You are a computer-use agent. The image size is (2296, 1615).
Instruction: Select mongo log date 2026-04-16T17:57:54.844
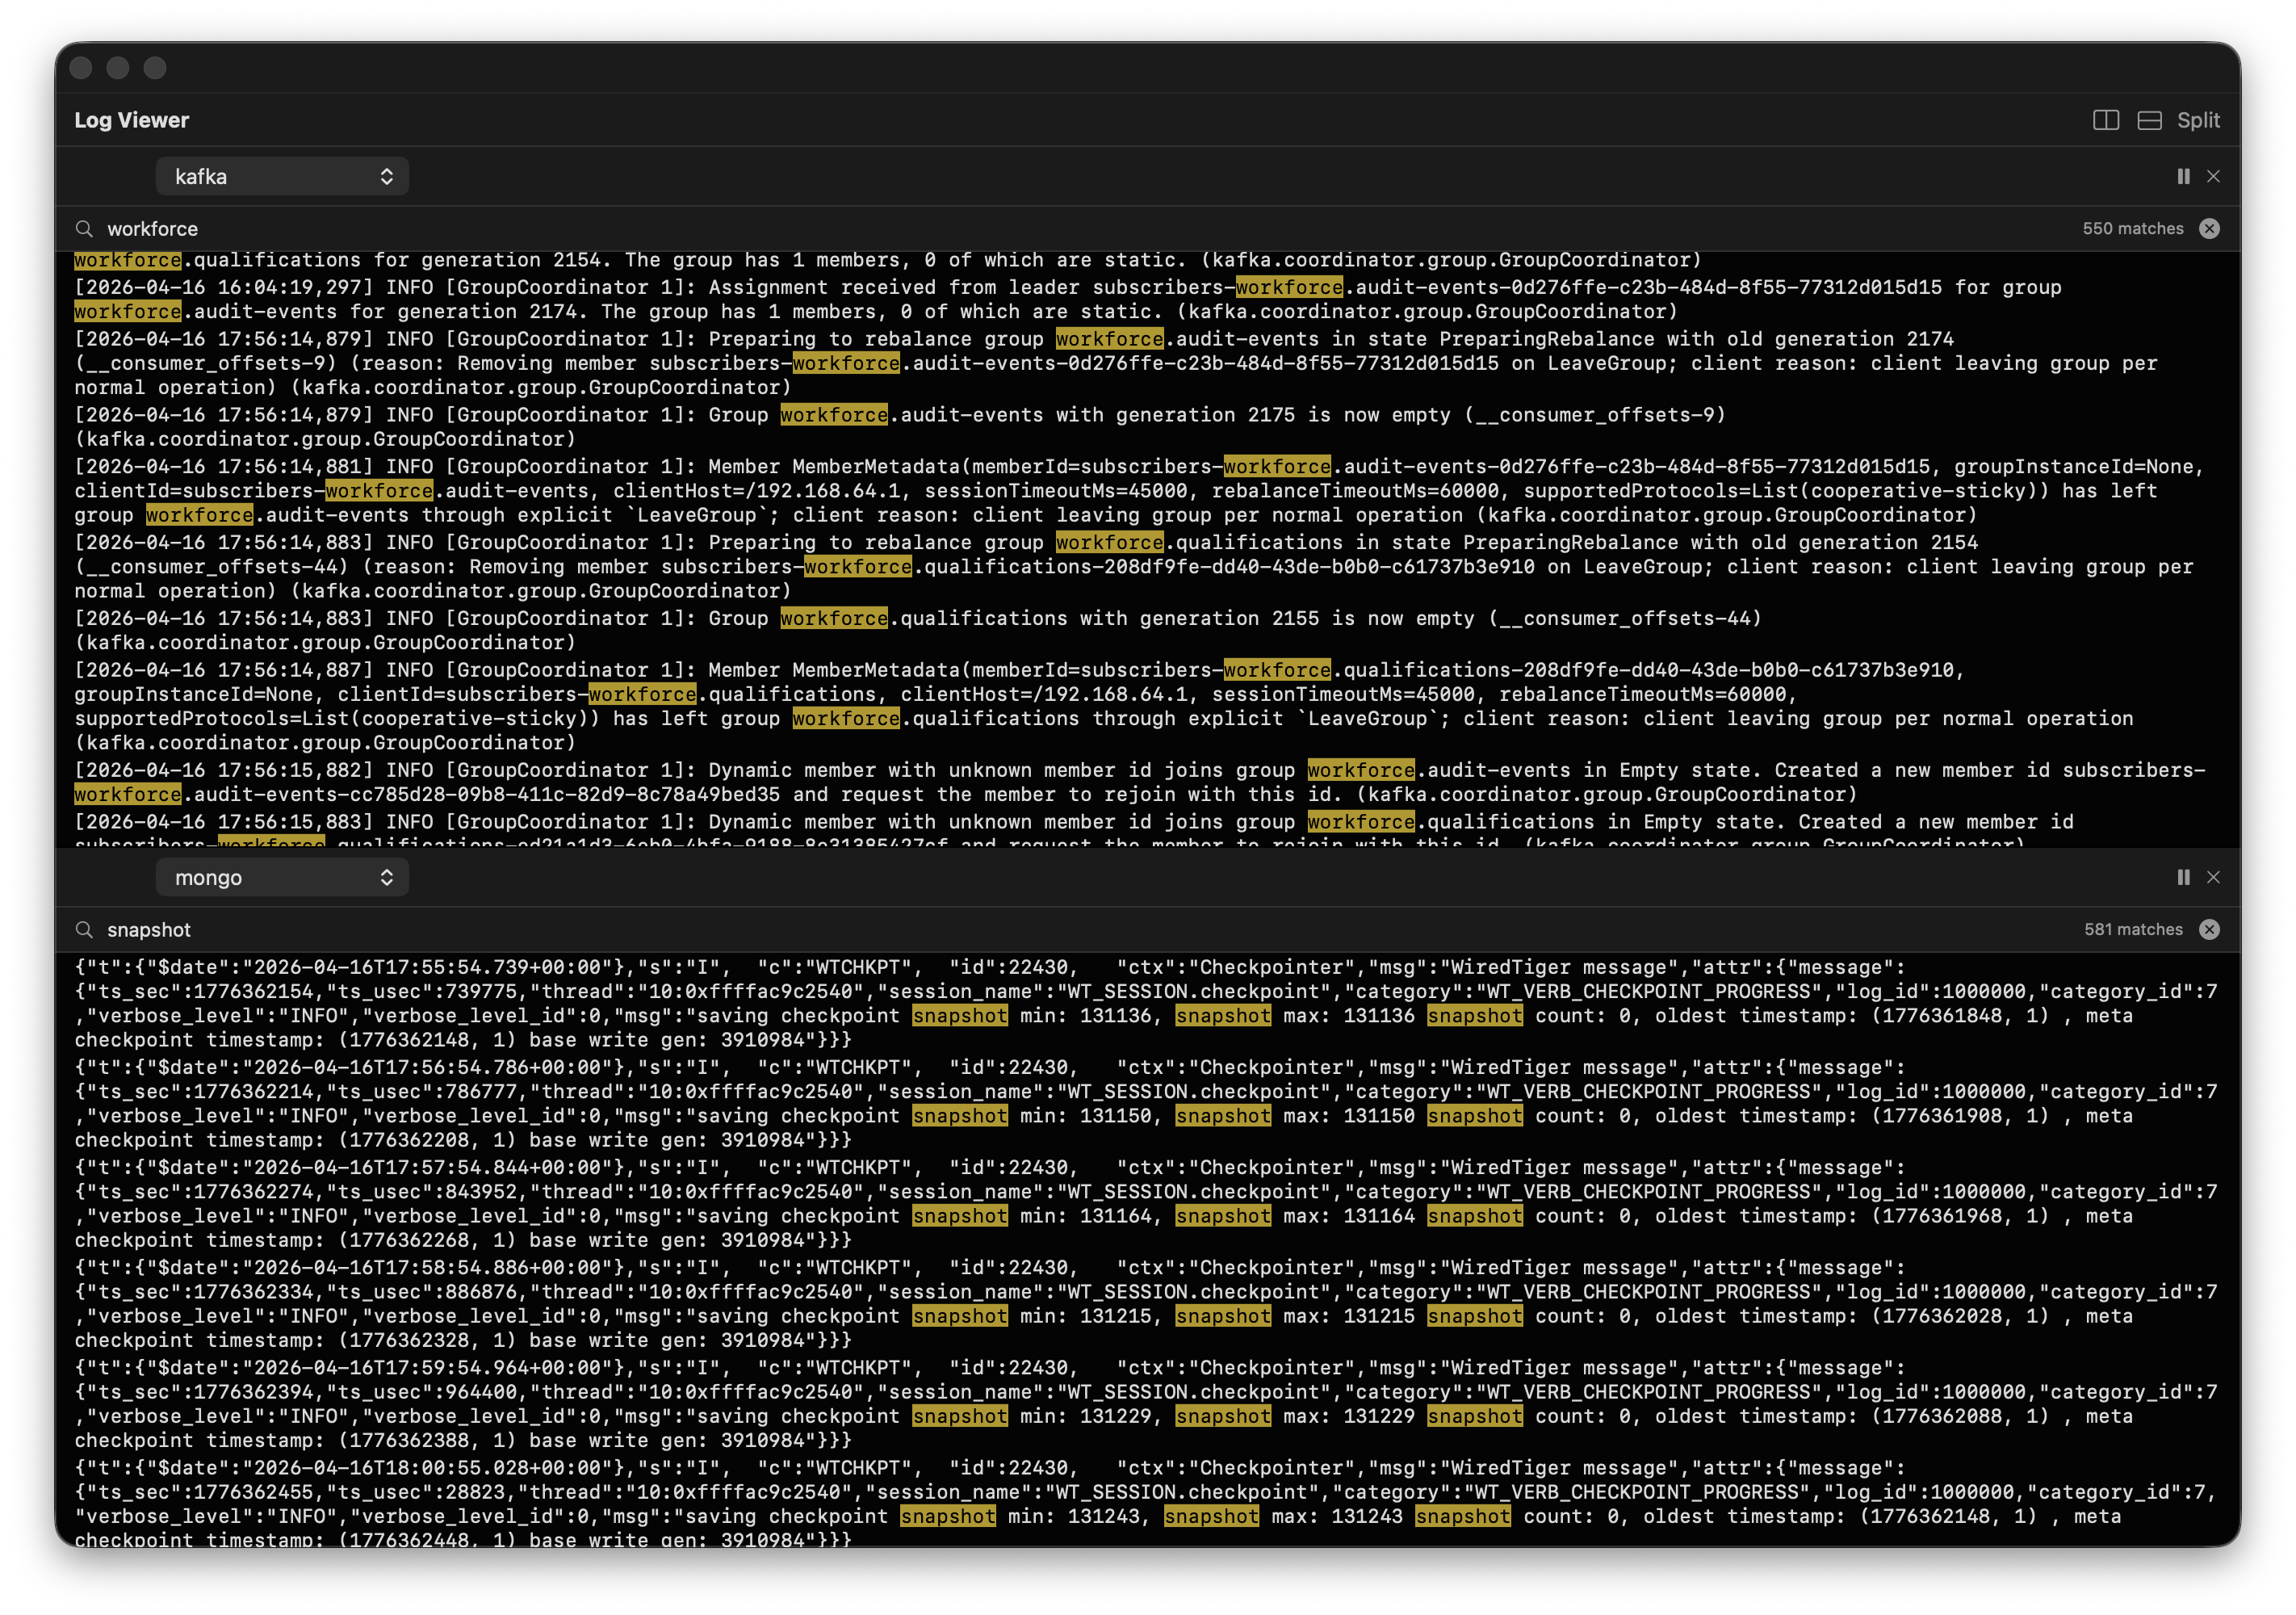pos(393,1168)
